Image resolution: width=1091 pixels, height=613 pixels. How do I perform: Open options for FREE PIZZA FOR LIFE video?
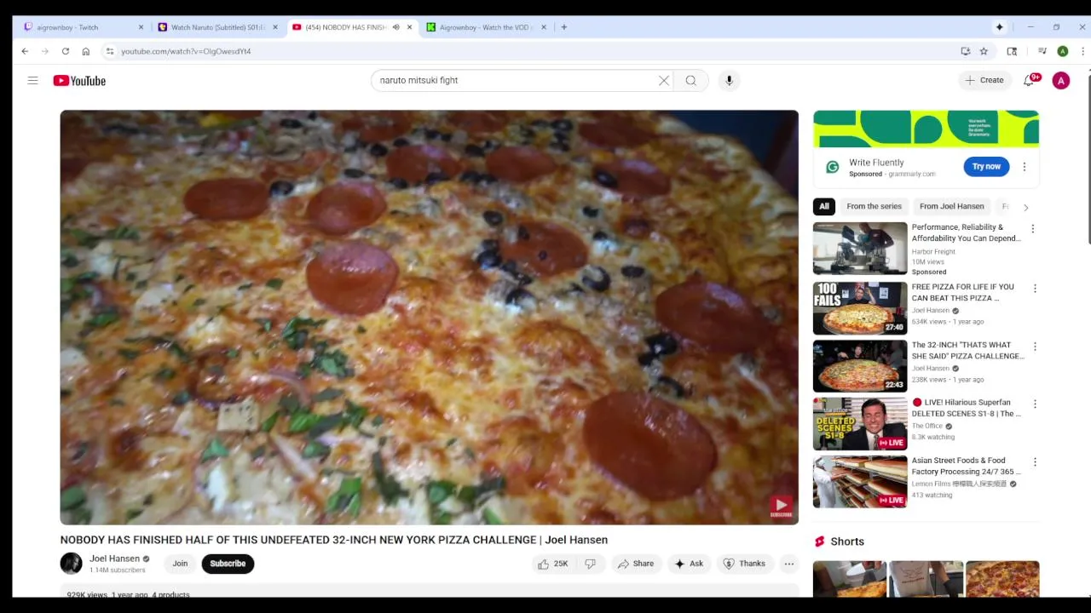(1035, 289)
